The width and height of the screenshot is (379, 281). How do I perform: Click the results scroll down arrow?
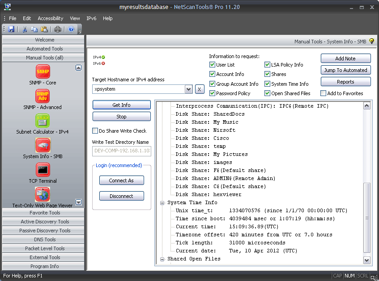pos(366,260)
